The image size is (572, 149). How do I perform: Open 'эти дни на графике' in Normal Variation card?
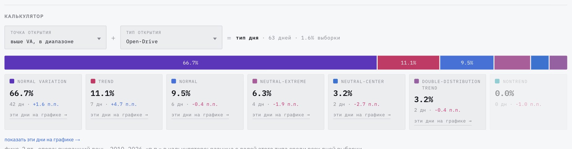[38, 115]
